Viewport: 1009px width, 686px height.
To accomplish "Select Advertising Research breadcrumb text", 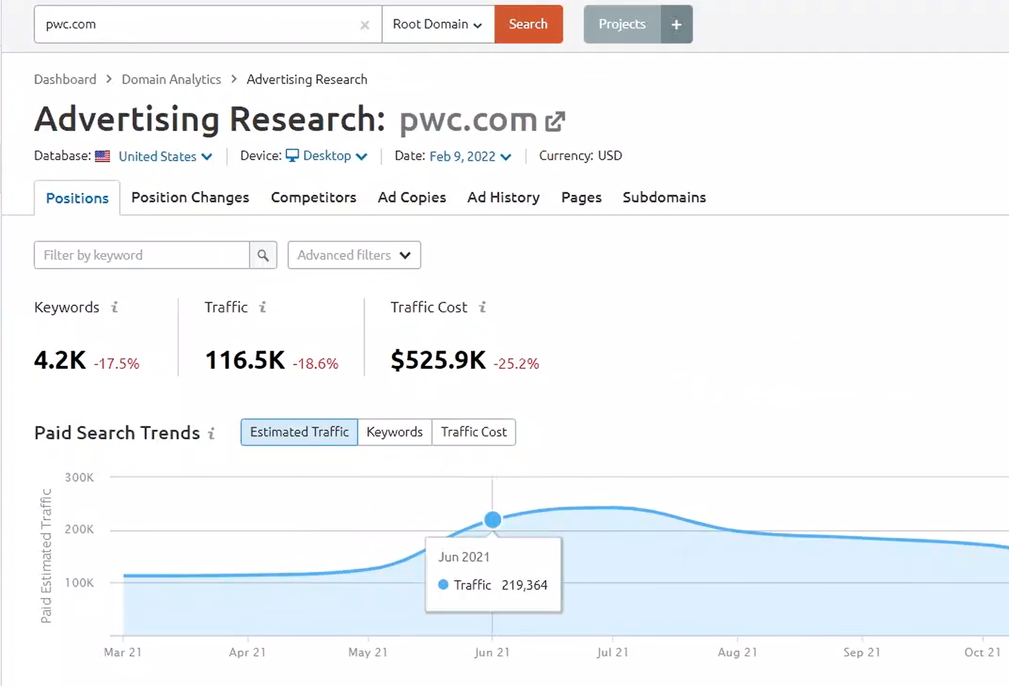I will [x=307, y=79].
